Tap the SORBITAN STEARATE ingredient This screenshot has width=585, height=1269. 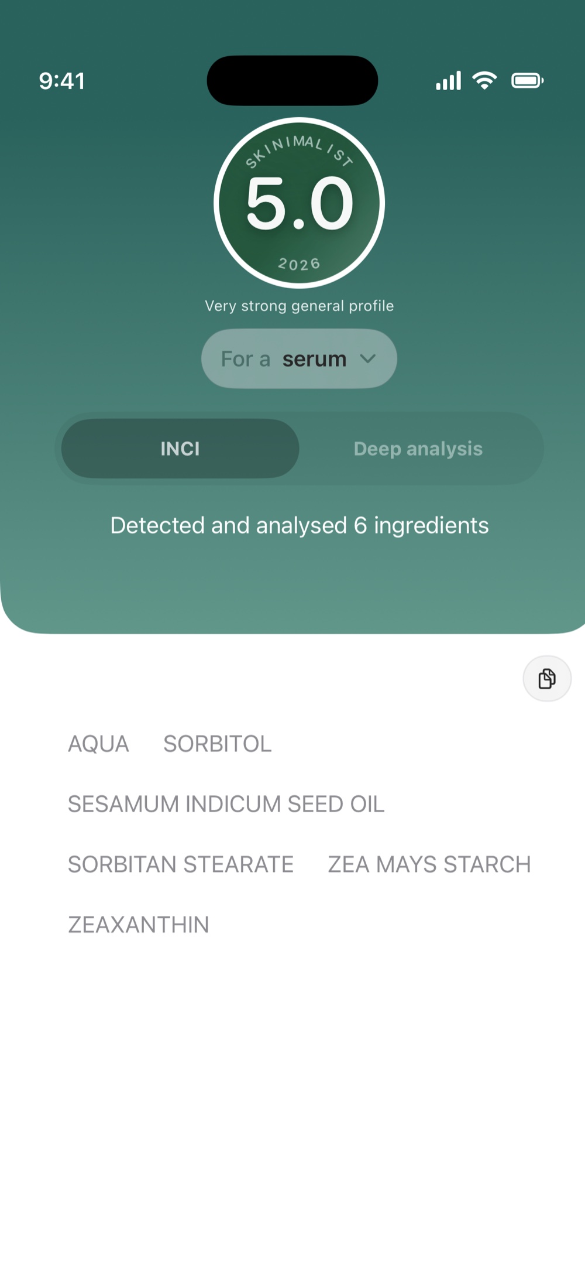pyautogui.click(x=181, y=864)
